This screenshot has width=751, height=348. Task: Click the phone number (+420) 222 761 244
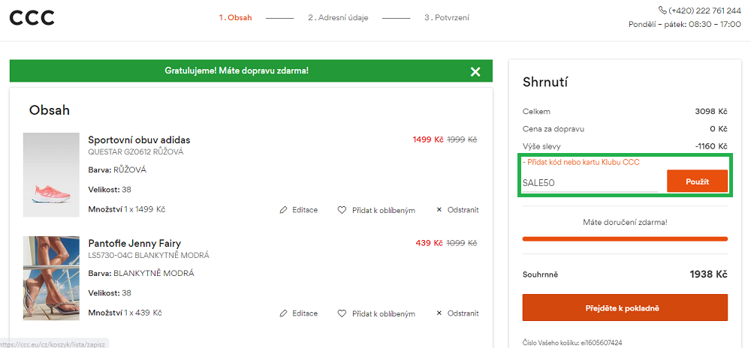704,10
